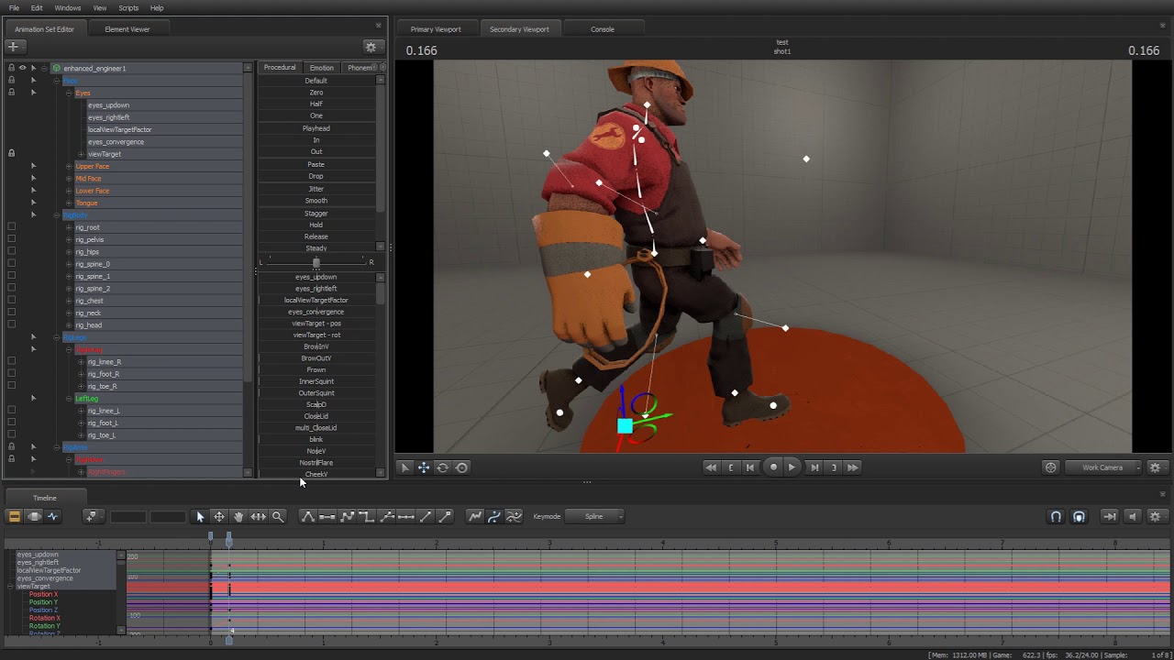Screen dimensions: 1174x660
Task: Toggle visibility eye of enhanced_engineer1
Action: [x=22, y=68]
